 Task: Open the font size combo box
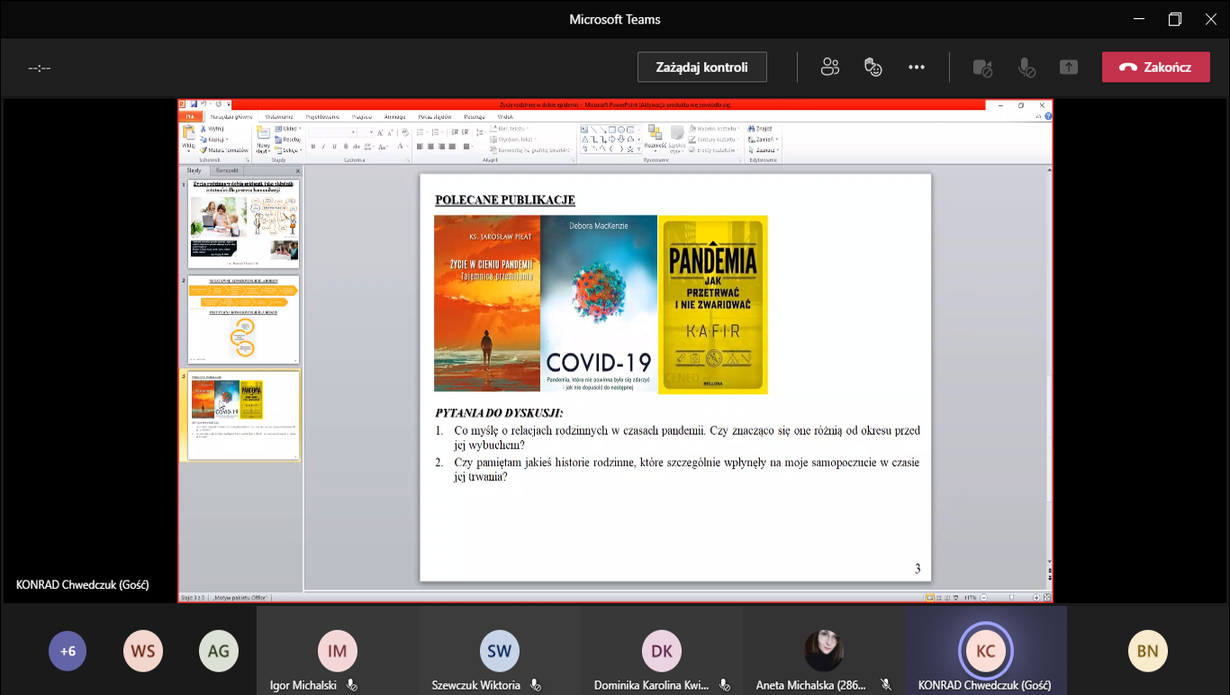tap(366, 132)
